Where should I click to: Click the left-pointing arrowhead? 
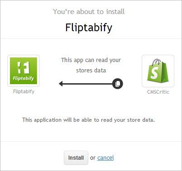click(61, 84)
